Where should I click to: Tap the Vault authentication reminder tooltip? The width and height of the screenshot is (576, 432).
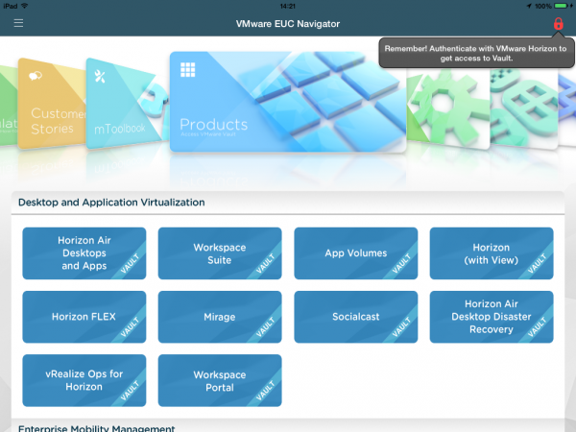click(476, 53)
